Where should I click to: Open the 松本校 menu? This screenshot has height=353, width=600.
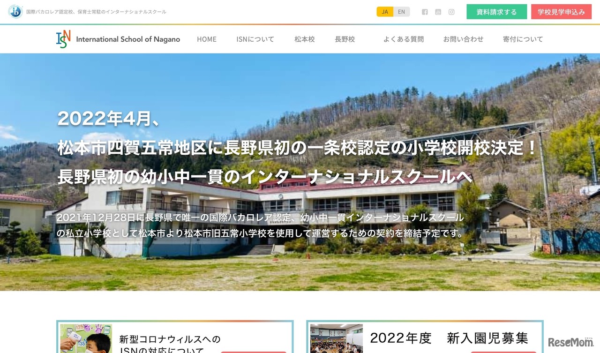pos(305,39)
